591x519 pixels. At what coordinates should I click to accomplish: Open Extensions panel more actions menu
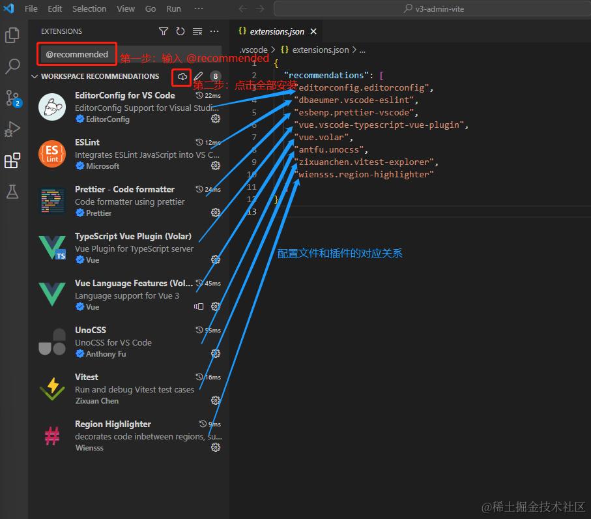point(214,31)
